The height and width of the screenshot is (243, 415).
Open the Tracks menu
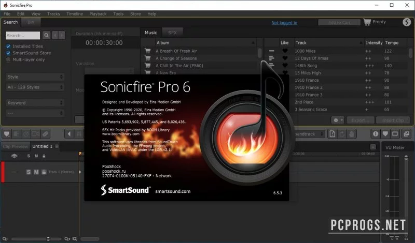click(x=53, y=14)
